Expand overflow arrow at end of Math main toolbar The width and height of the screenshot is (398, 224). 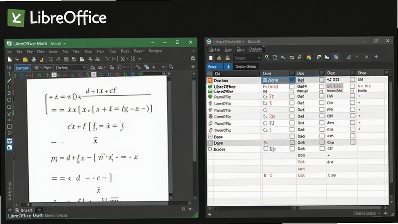(140, 59)
